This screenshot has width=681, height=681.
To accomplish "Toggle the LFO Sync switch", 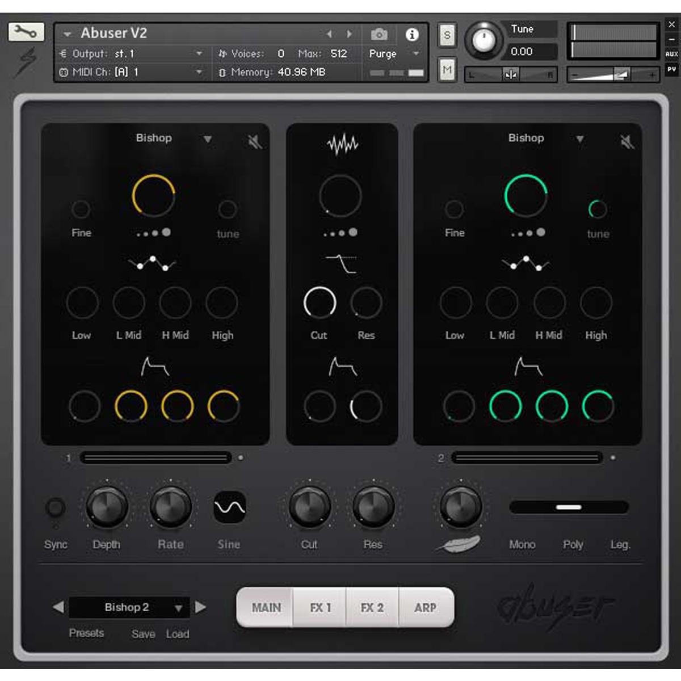I will (x=55, y=507).
